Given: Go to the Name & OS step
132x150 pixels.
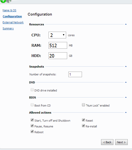Looking at the screenshot, I should tap(9, 10).
